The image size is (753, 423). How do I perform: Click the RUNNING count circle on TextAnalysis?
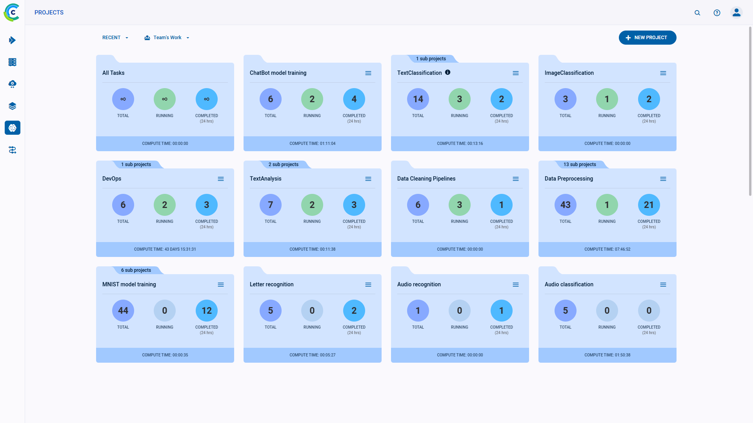pos(312,205)
